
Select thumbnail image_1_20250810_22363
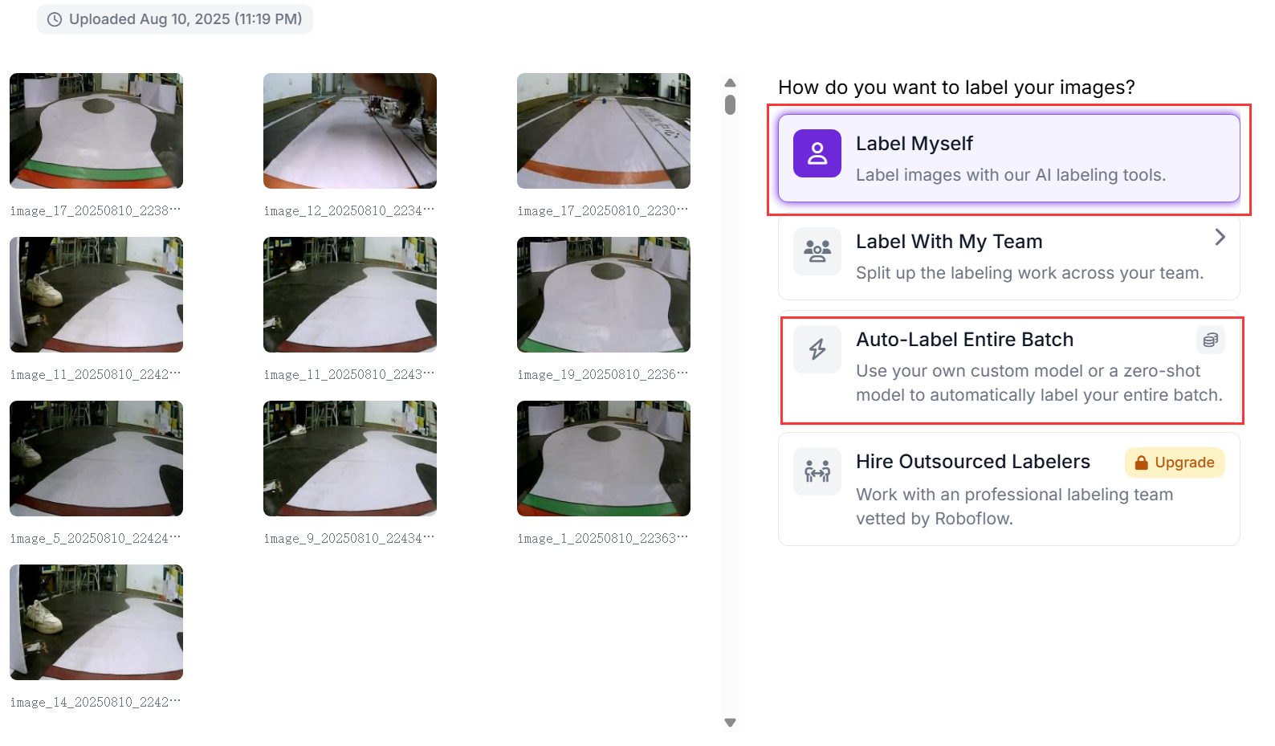click(604, 459)
